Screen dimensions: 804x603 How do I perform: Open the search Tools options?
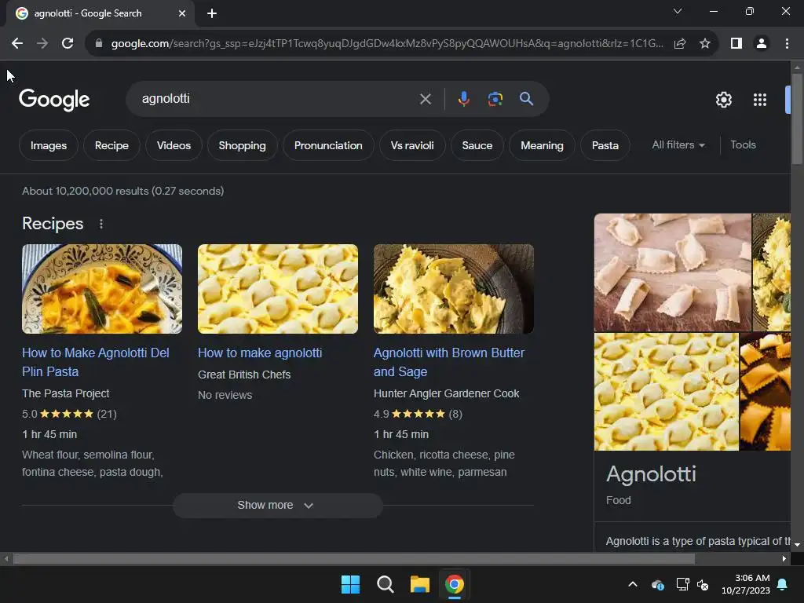[743, 145]
